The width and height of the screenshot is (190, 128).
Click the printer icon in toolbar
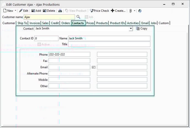[x=60, y=11]
